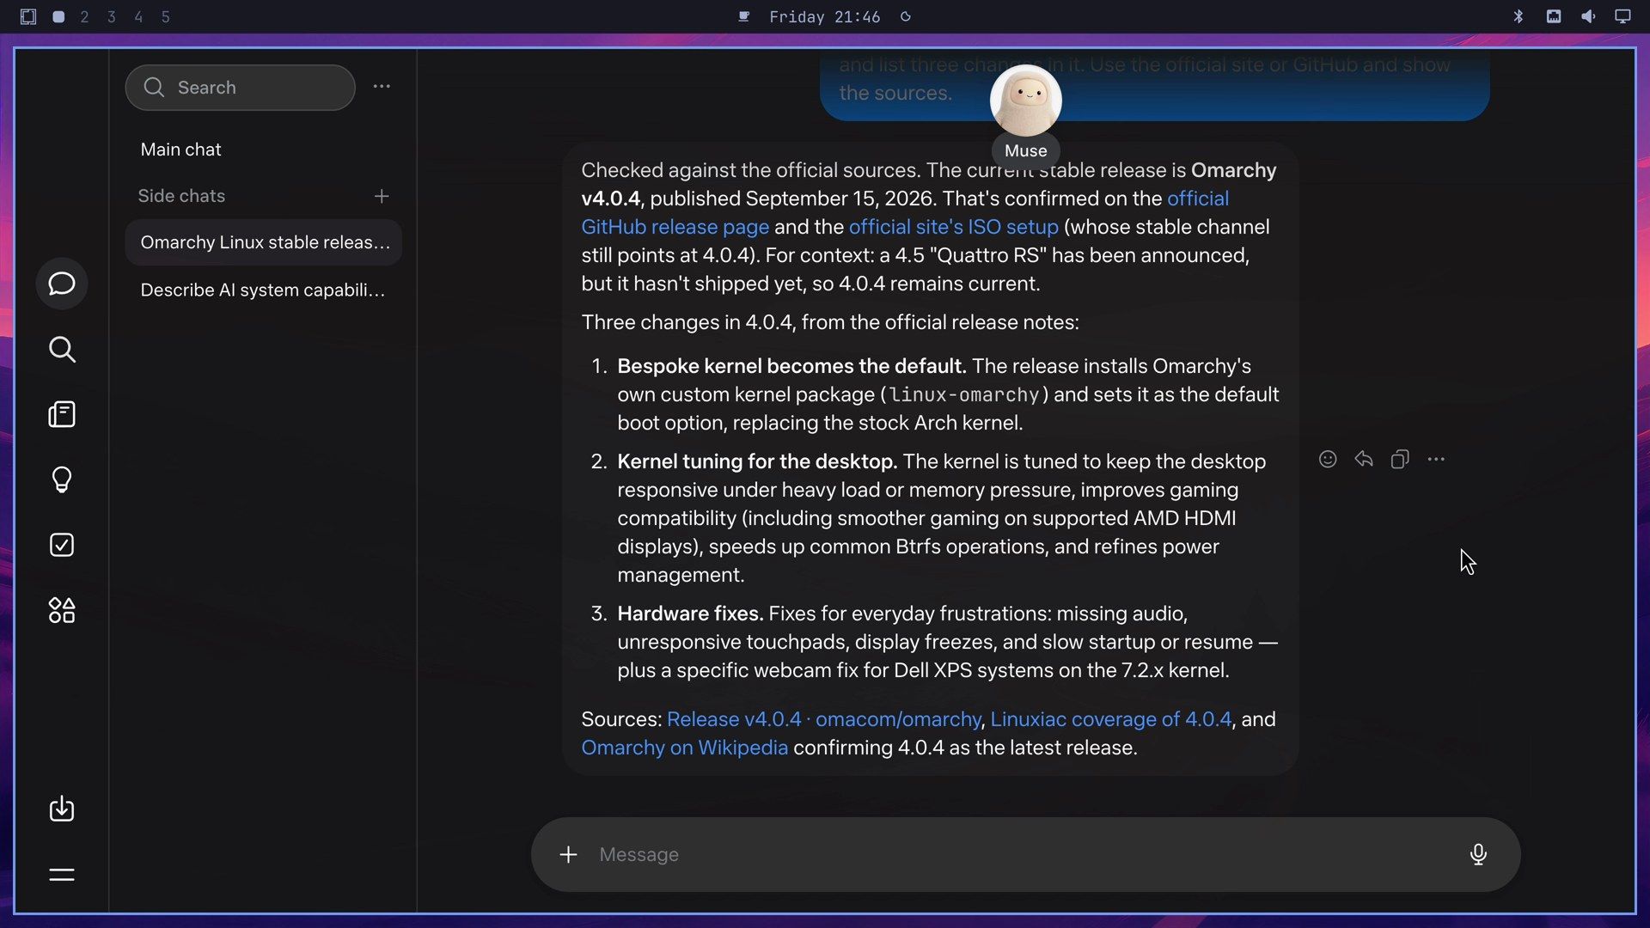Start voice input with the microphone icon
The image size is (1650, 928).
coord(1478,854)
